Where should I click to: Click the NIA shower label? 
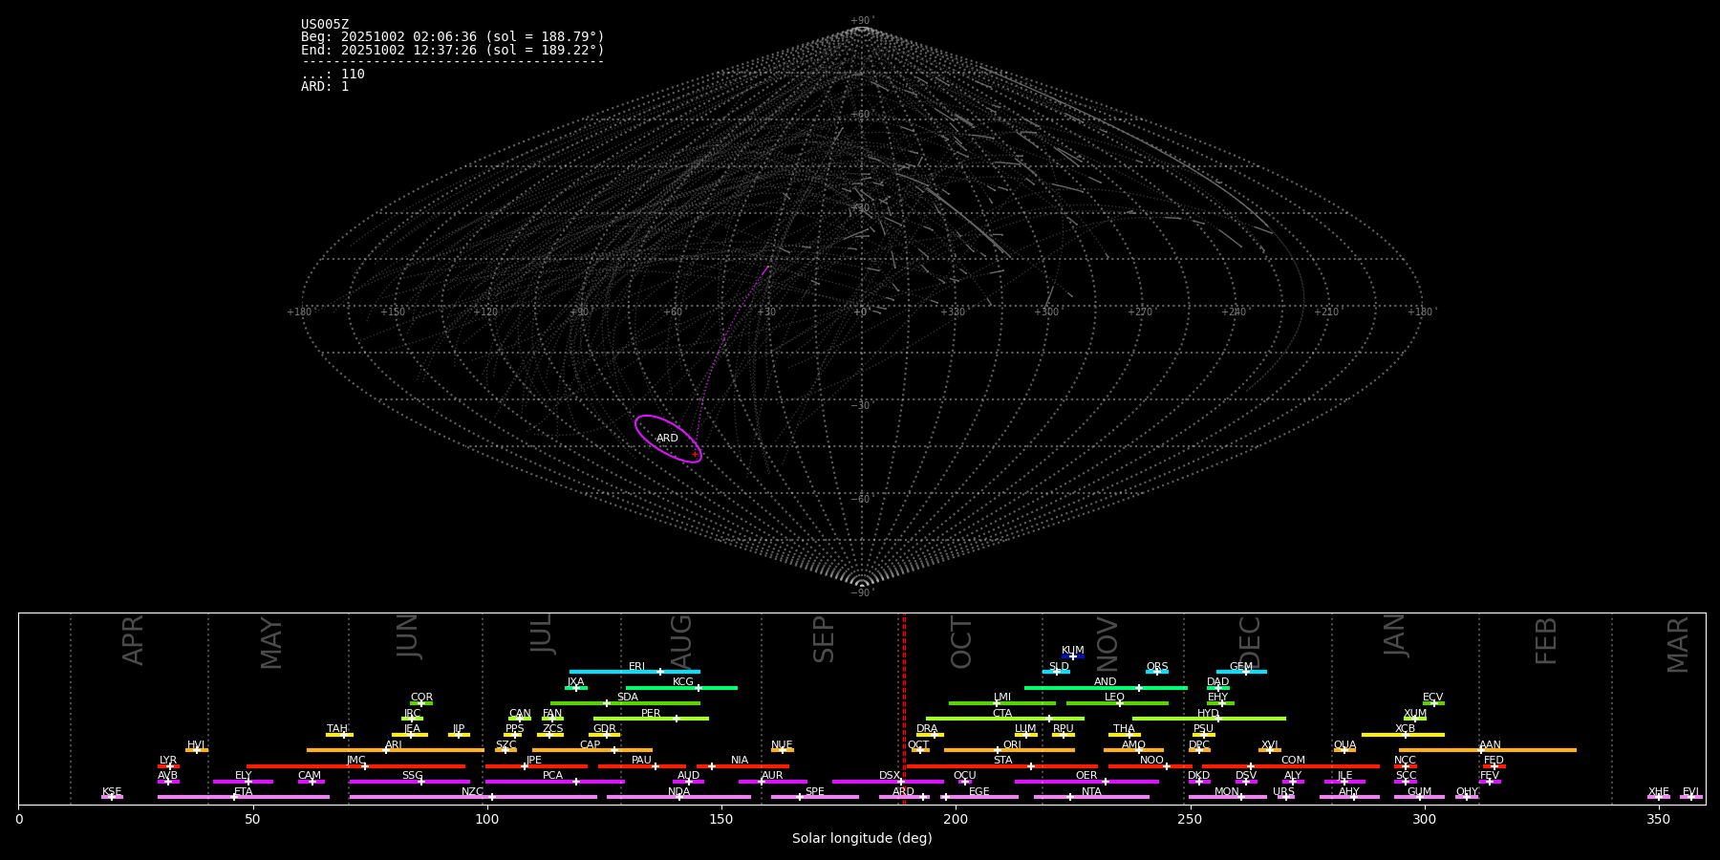click(740, 761)
